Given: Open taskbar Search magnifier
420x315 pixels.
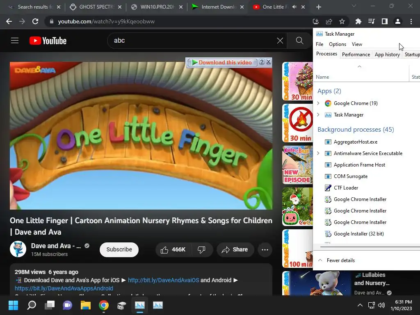Looking at the screenshot, I should pyautogui.click(x=32, y=305).
